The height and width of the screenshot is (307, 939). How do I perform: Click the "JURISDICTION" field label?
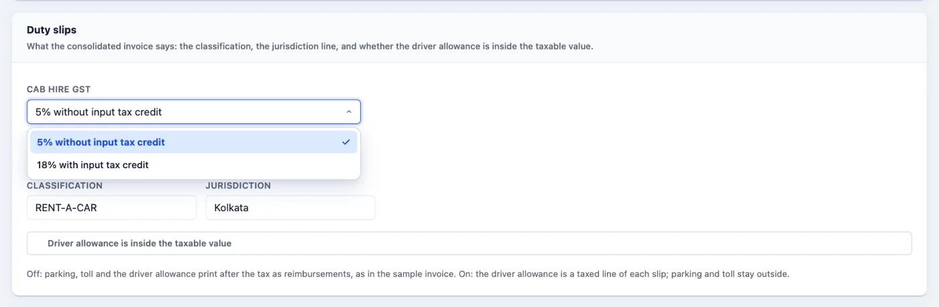pos(238,186)
